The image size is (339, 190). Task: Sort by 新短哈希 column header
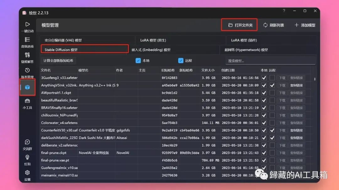tap(186, 70)
